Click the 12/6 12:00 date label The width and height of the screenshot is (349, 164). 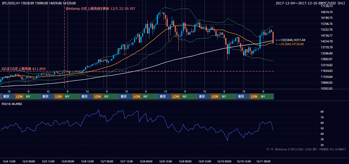click(87, 162)
